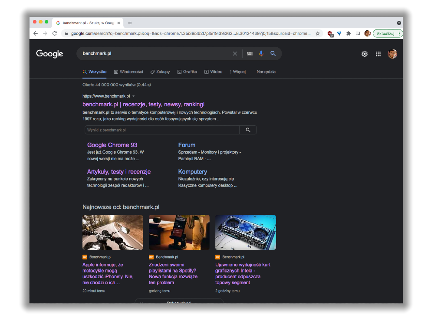Switch to the Wideo tab
The image size is (434, 318).
214,72
